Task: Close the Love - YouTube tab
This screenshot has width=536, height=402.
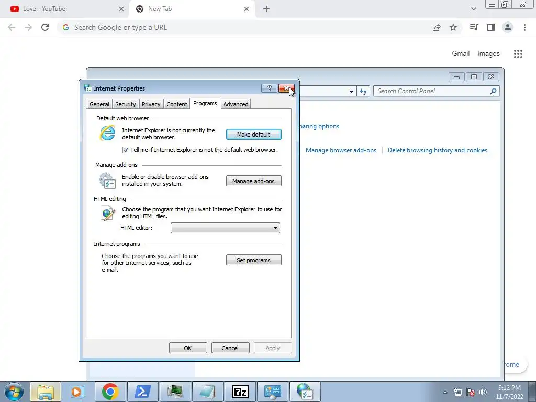Action: point(121,9)
